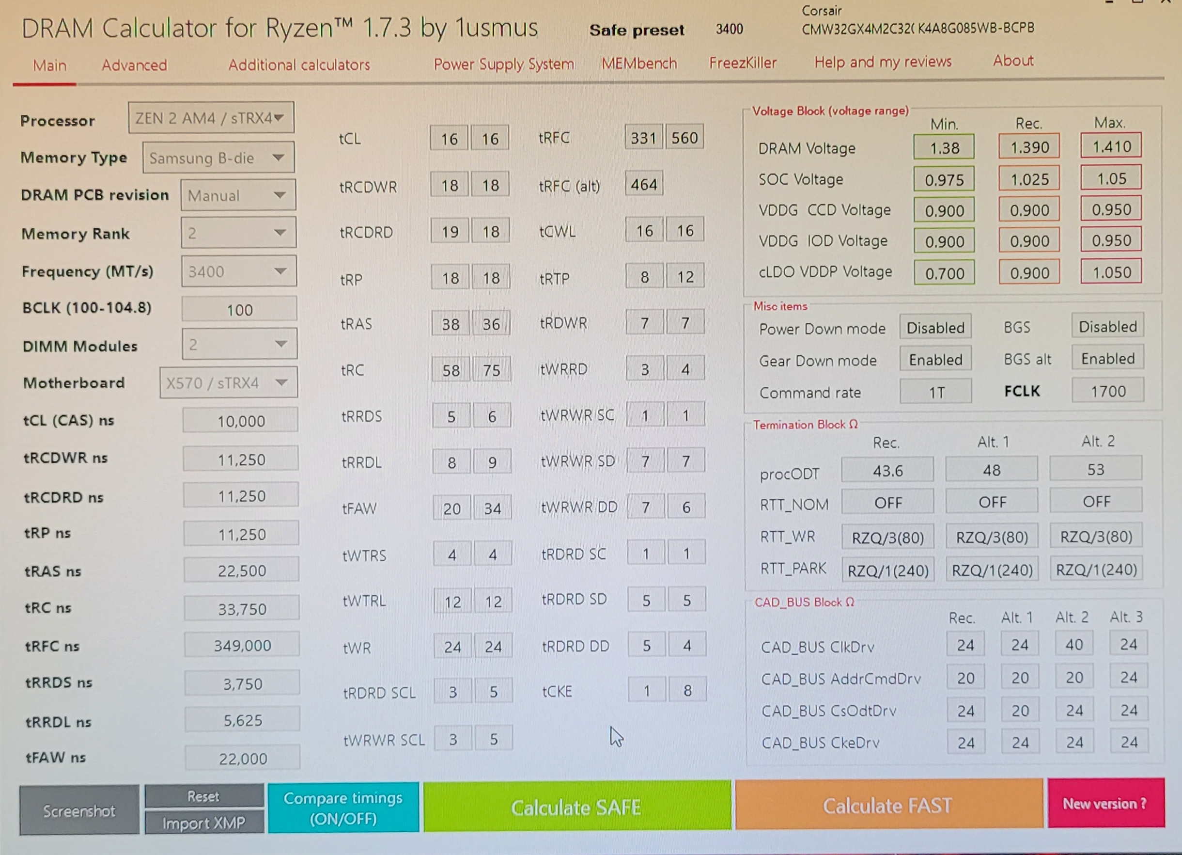This screenshot has height=855, width=1182.
Task: Click the Screenshot button
Action: [79, 811]
